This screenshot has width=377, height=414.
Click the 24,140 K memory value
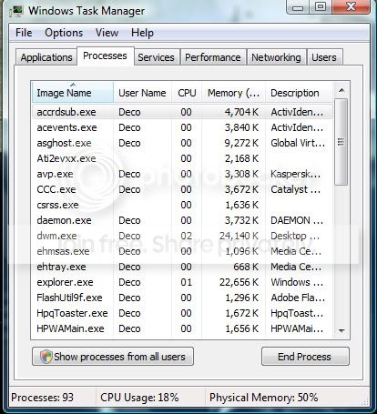tap(239, 236)
